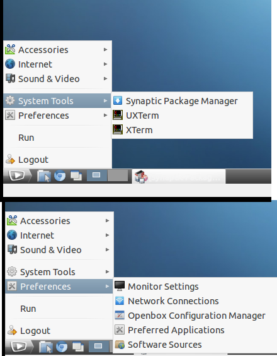Viewport: 277px width, 356px height.
Task: Click the Preferred Applications tools icon
Action: pyautogui.click(x=120, y=329)
